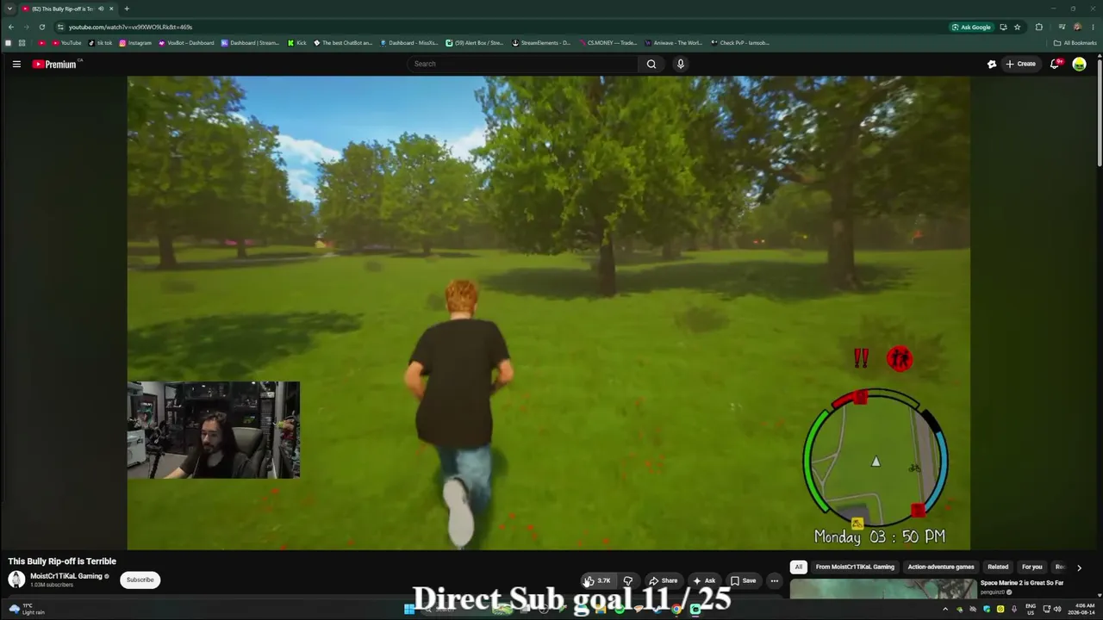This screenshot has height=620, width=1103.
Task: Focus the YouTube search field
Action: [523, 64]
